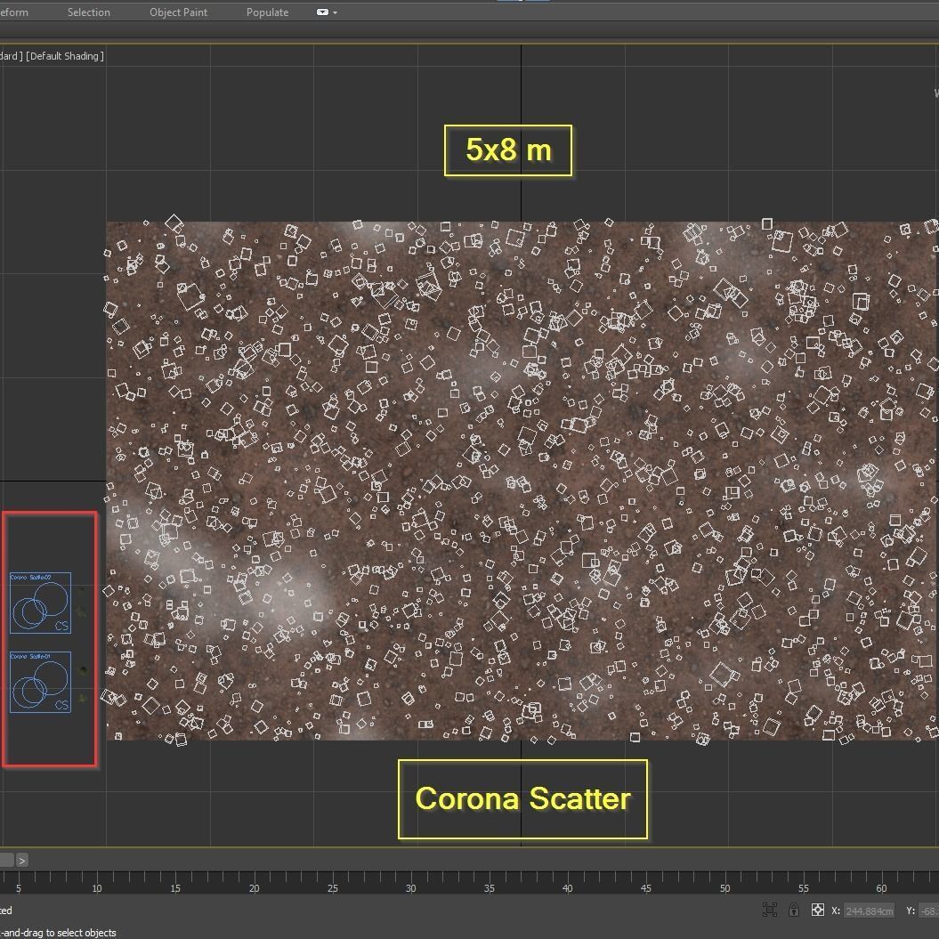Viewport: 939px width, 939px height.
Task: Expand the ribbon display options arrow
Action: click(335, 12)
